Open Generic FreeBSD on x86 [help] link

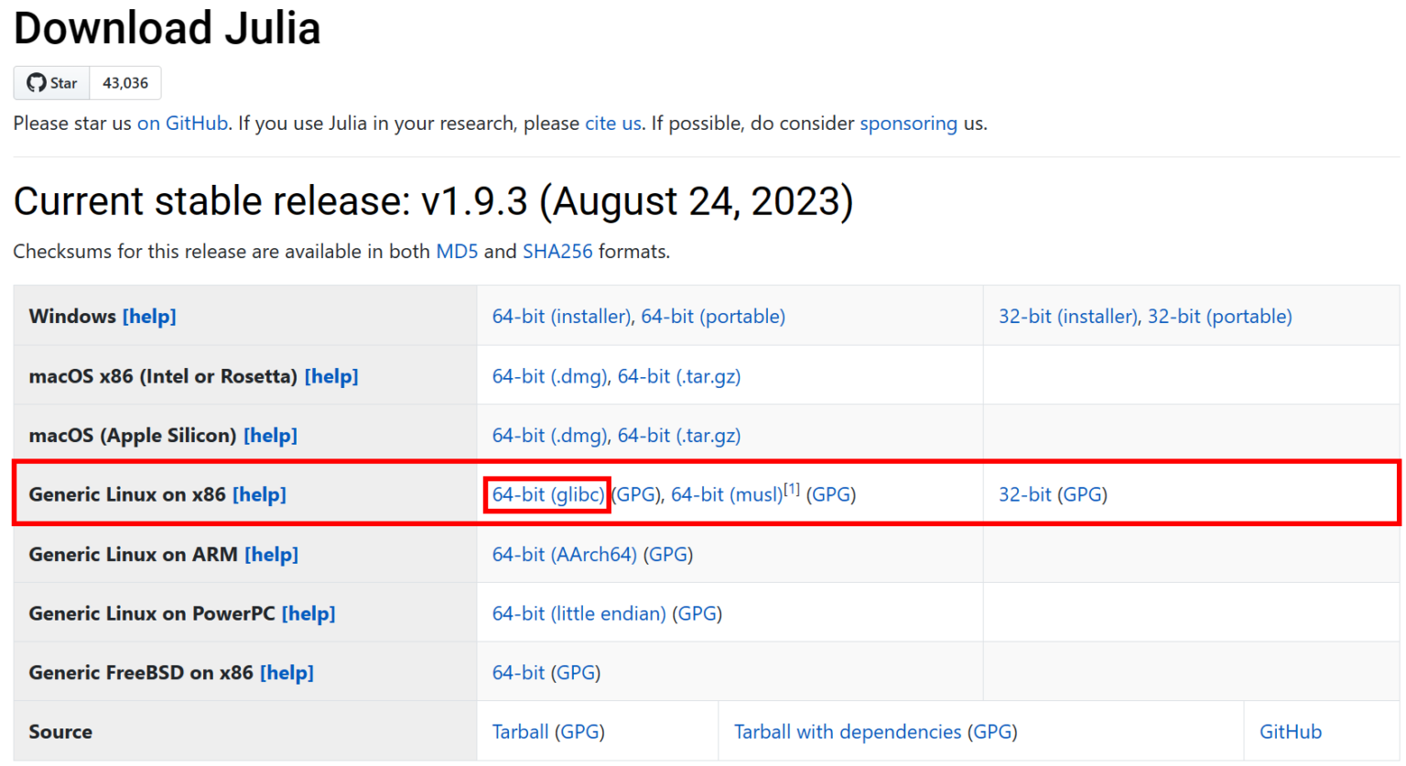(287, 674)
